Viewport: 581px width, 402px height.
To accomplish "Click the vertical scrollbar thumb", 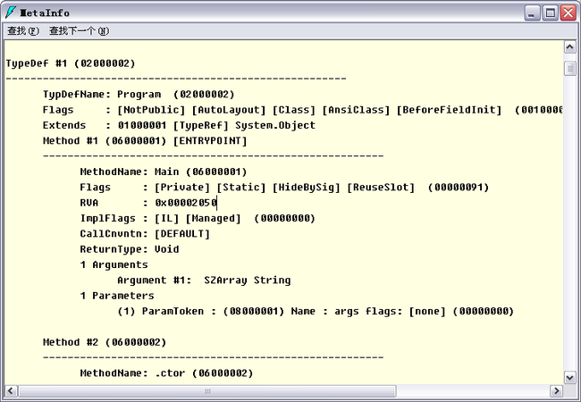I will (x=570, y=69).
